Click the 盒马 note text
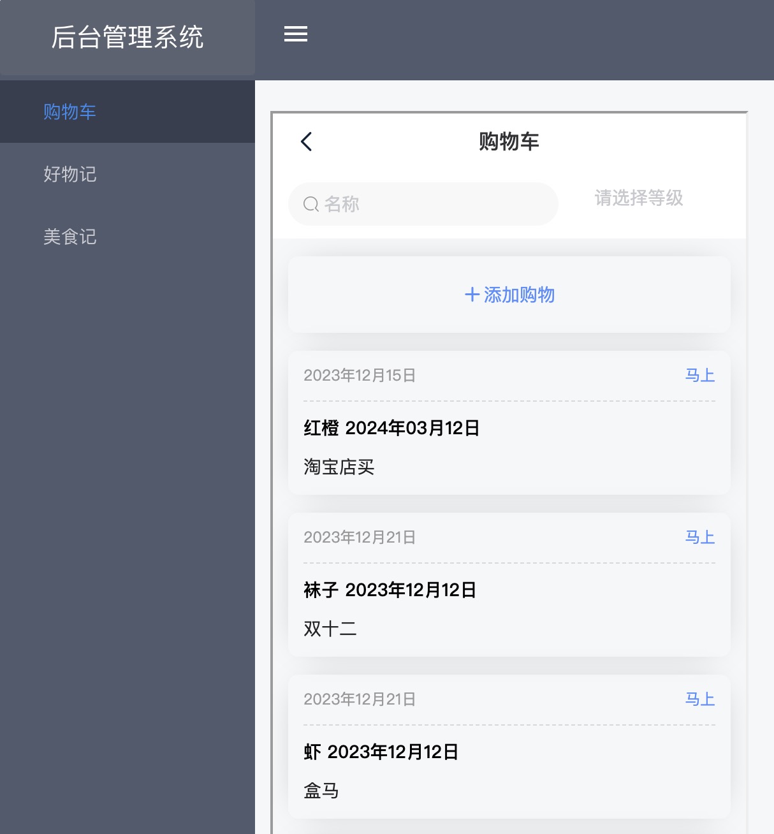The width and height of the screenshot is (774, 834). click(321, 791)
